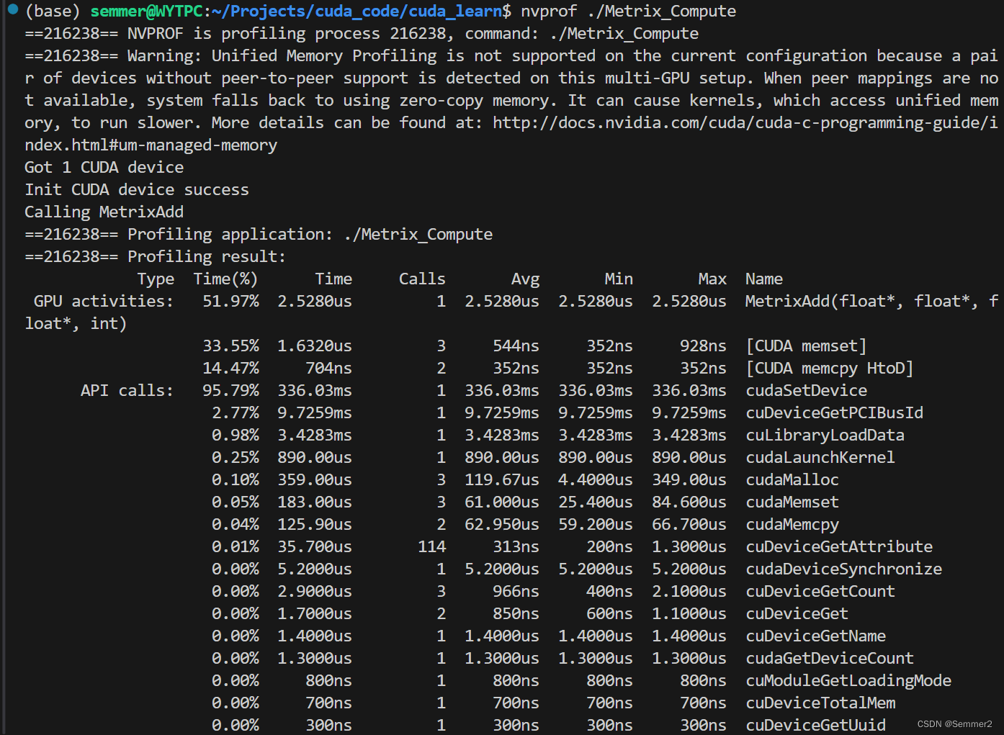Click the Name column header

click(763, 279)
